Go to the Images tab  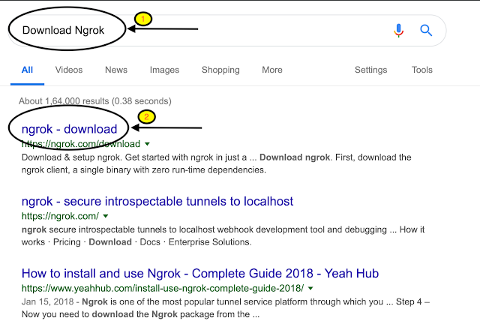(164, 70)
